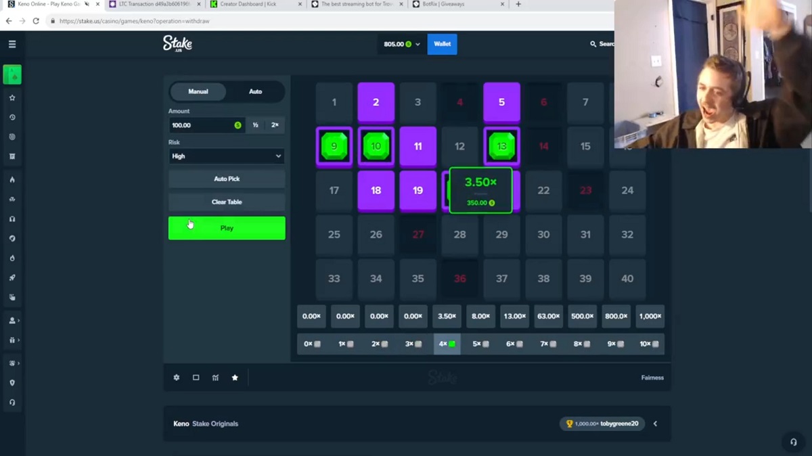This screenshot has height=456, width=812.
Task: Open favourites star icon in left sidebar
Action: pos(12,98)
